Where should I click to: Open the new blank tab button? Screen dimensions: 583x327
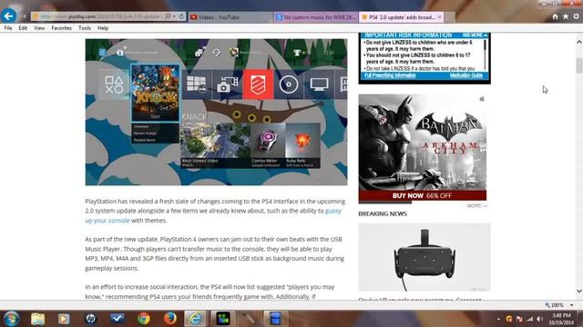tap(449, 17)
